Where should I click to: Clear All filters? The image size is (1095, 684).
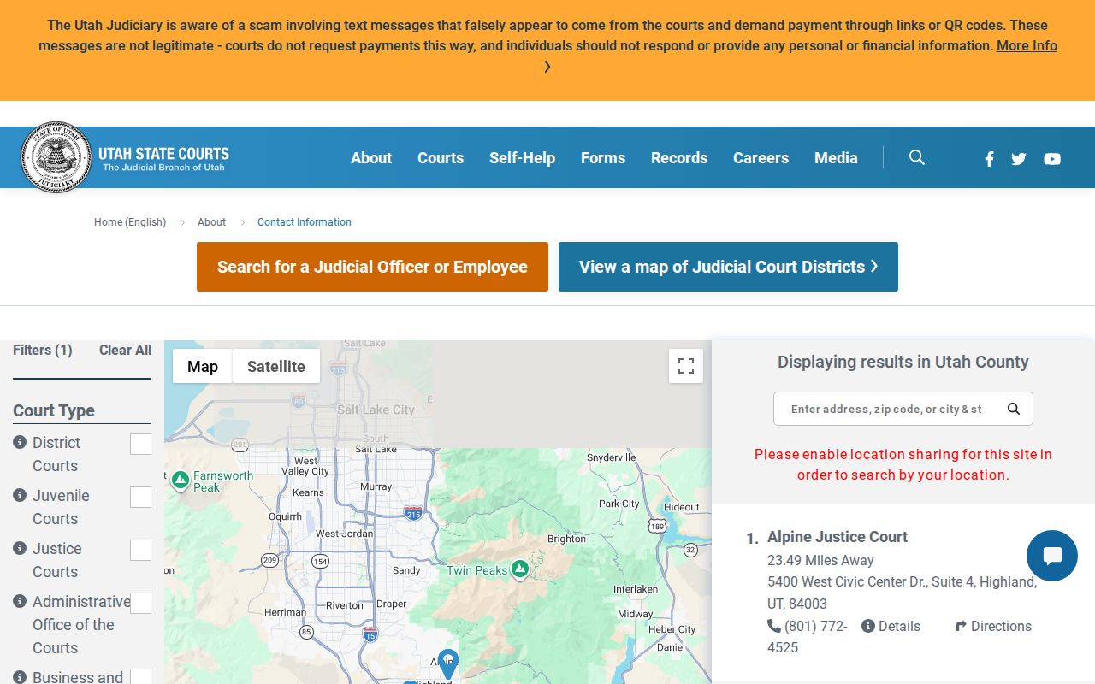tap(125, 350)
